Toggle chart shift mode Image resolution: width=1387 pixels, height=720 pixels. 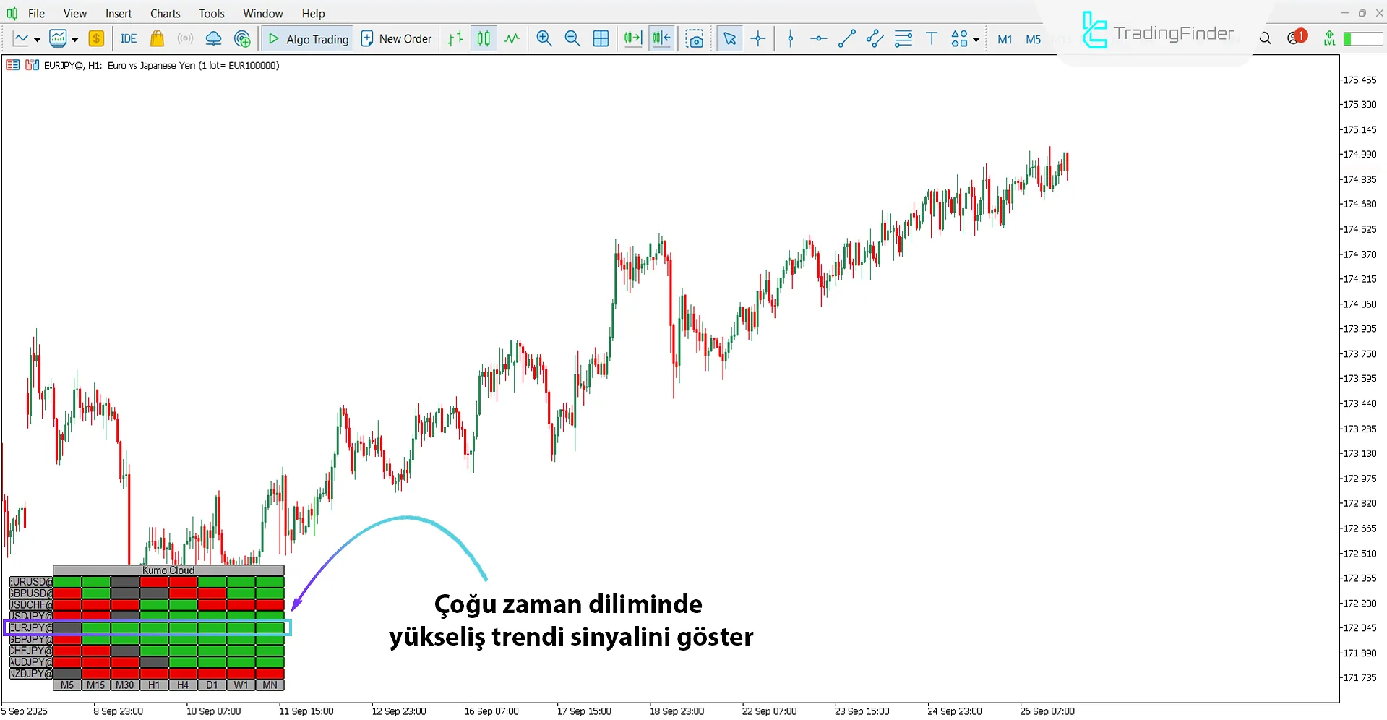tap(661, 38)
